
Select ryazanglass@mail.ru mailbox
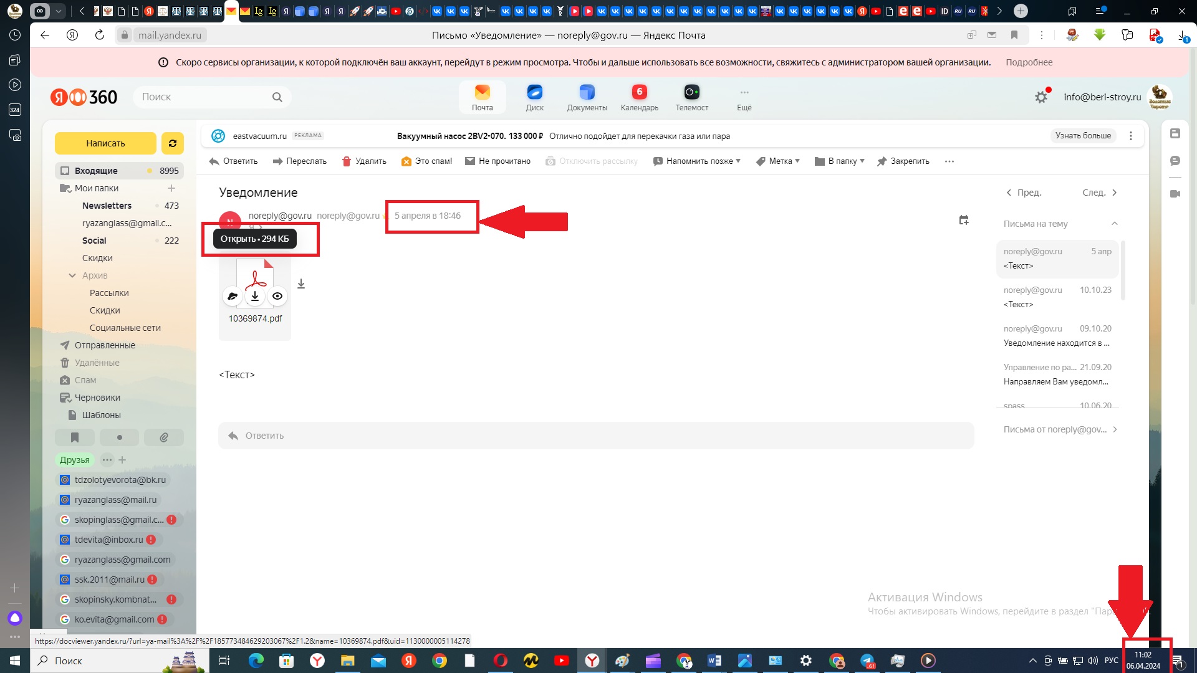[x=108, y=500]
